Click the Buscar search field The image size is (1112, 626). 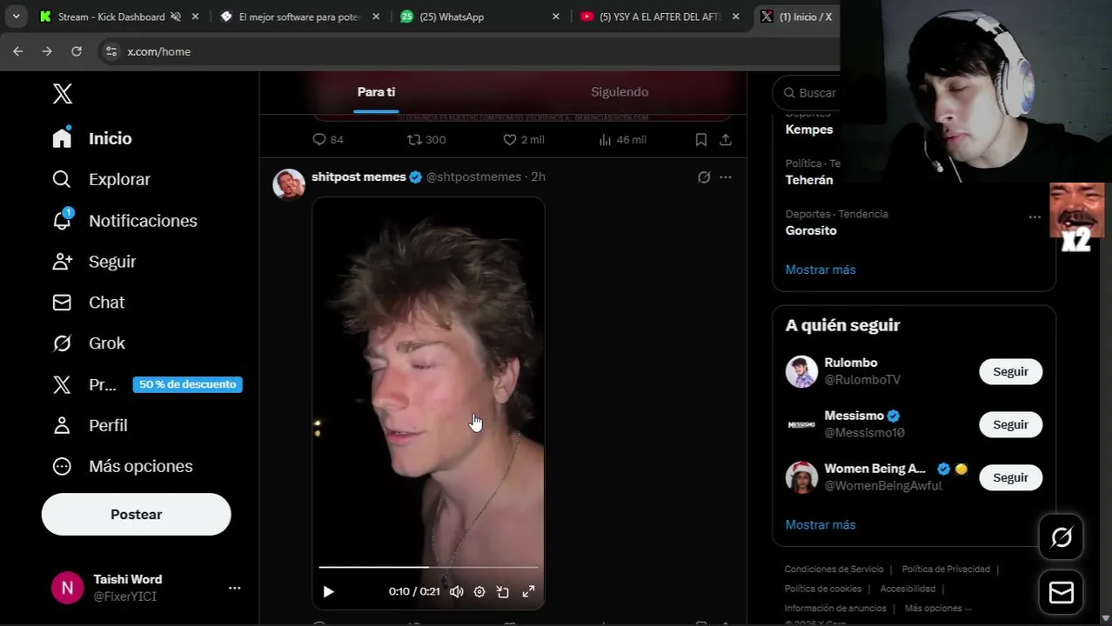click(x=809, y=93)
